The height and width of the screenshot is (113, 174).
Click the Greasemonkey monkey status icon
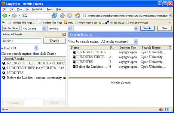[x=161, y=109]
